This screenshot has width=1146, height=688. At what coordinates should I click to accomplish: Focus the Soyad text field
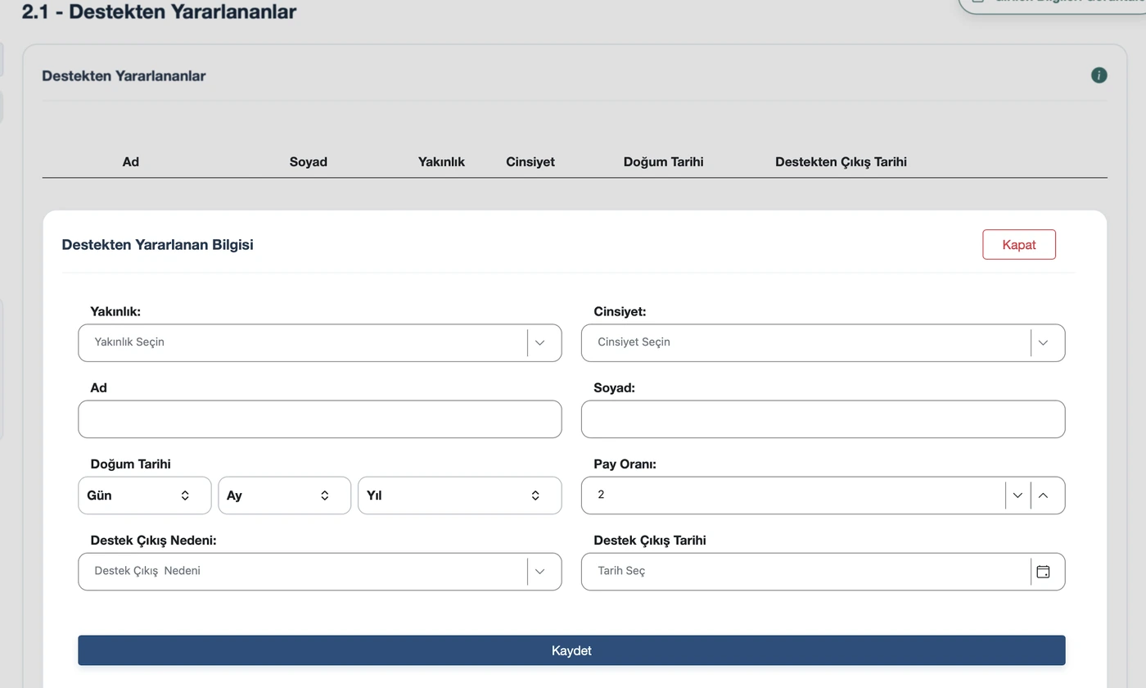tap(823, 419)
